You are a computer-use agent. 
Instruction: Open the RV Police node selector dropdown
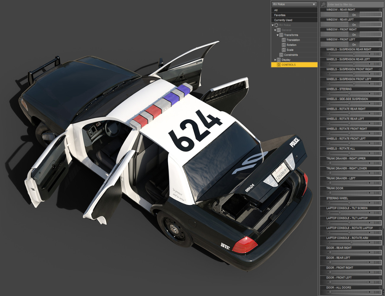(294, 4)
